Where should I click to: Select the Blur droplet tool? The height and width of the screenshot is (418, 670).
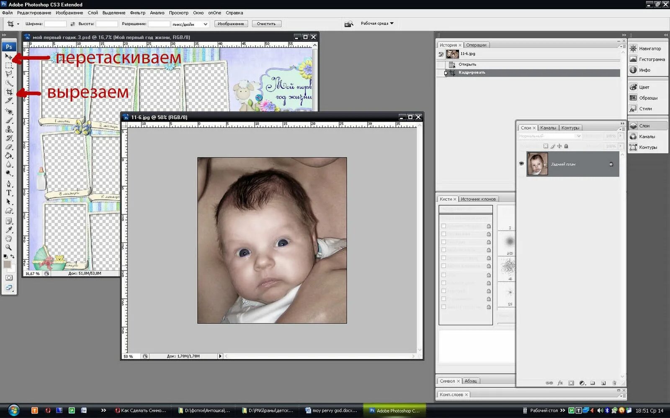8,164
